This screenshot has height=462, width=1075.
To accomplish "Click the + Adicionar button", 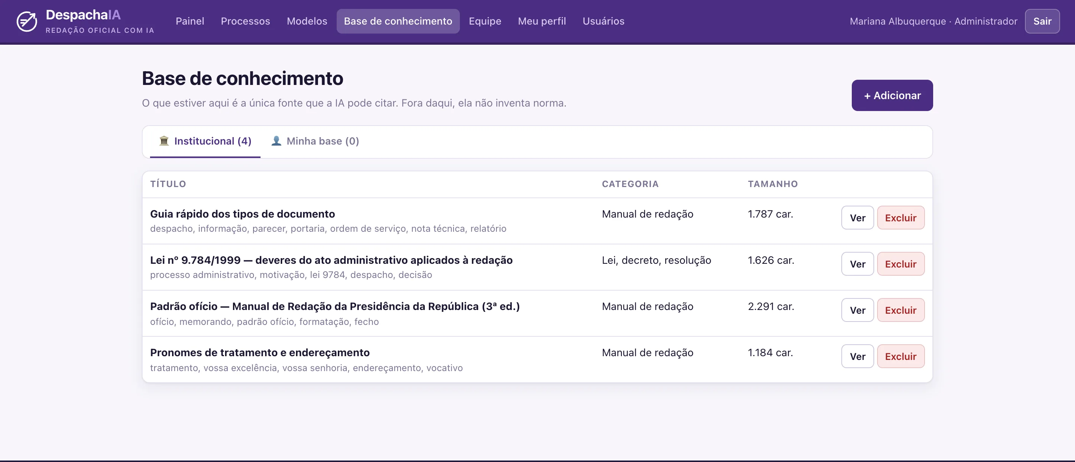I will [x=892, y=95].
